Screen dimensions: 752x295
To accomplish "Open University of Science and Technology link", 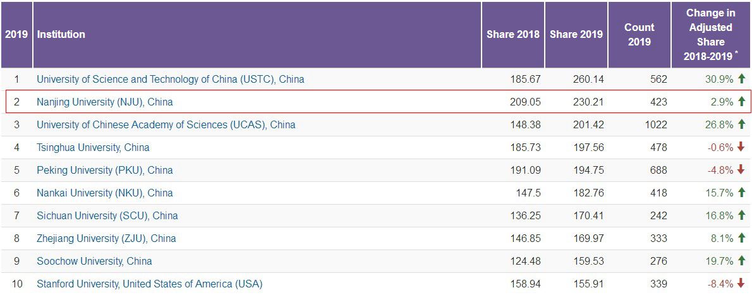I will pyautogui.click(x=170, y=80).
